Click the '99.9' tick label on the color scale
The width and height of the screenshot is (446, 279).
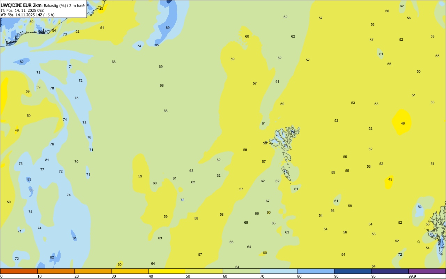(x=412, y=276)
